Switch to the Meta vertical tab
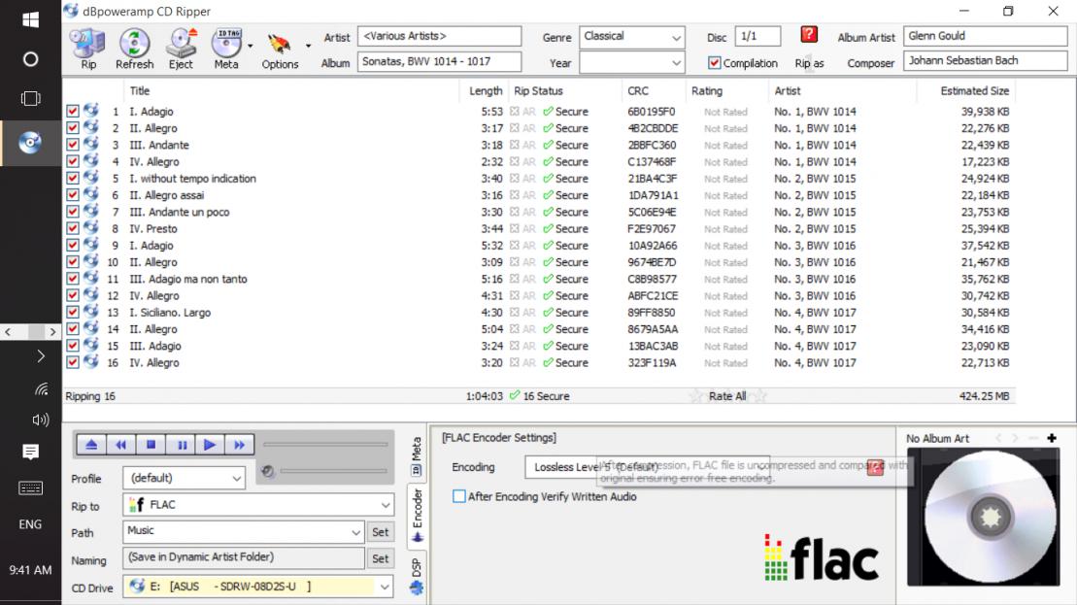 pyautogui.click(x=417, y=454)
